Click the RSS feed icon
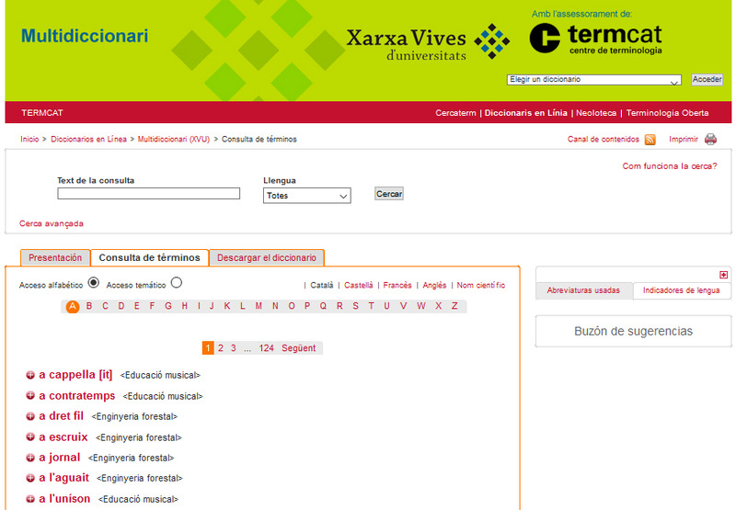 (x=650, y=140)
